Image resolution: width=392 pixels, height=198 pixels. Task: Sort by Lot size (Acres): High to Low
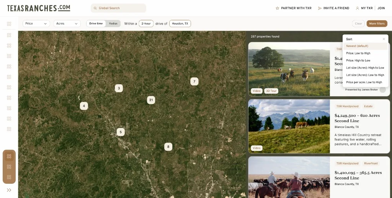click(x=365, y=68)
